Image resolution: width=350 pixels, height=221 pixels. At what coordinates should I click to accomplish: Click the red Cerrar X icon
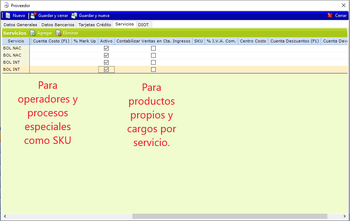click(330, 16)
